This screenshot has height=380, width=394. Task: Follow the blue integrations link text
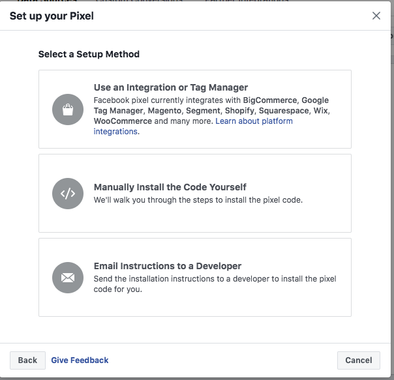click(x=115, y=132)
